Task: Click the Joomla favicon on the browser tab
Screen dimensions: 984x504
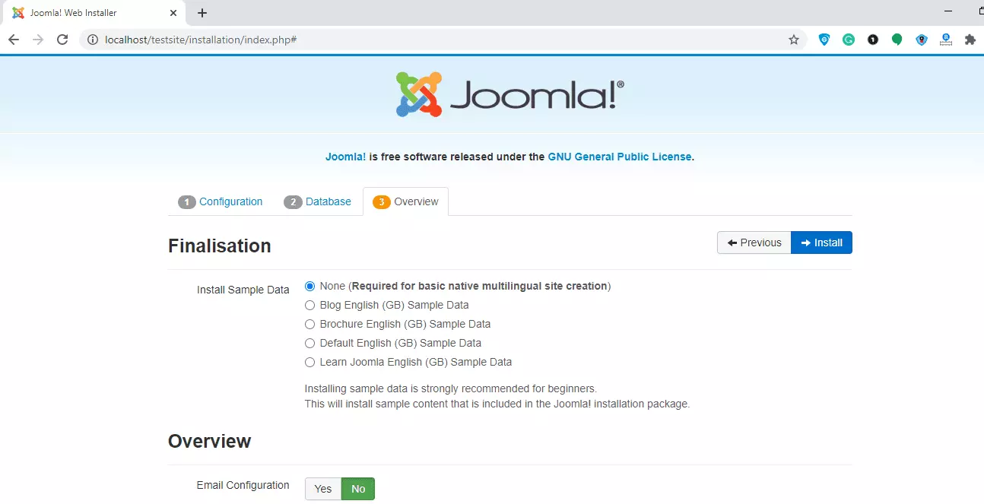Action: tap(18, 13)
